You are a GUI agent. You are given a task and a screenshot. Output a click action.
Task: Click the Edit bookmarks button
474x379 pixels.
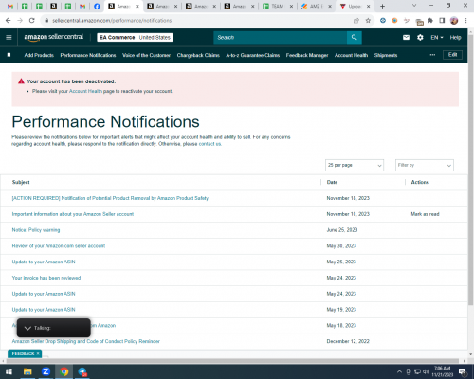click(x=452, y=55)
